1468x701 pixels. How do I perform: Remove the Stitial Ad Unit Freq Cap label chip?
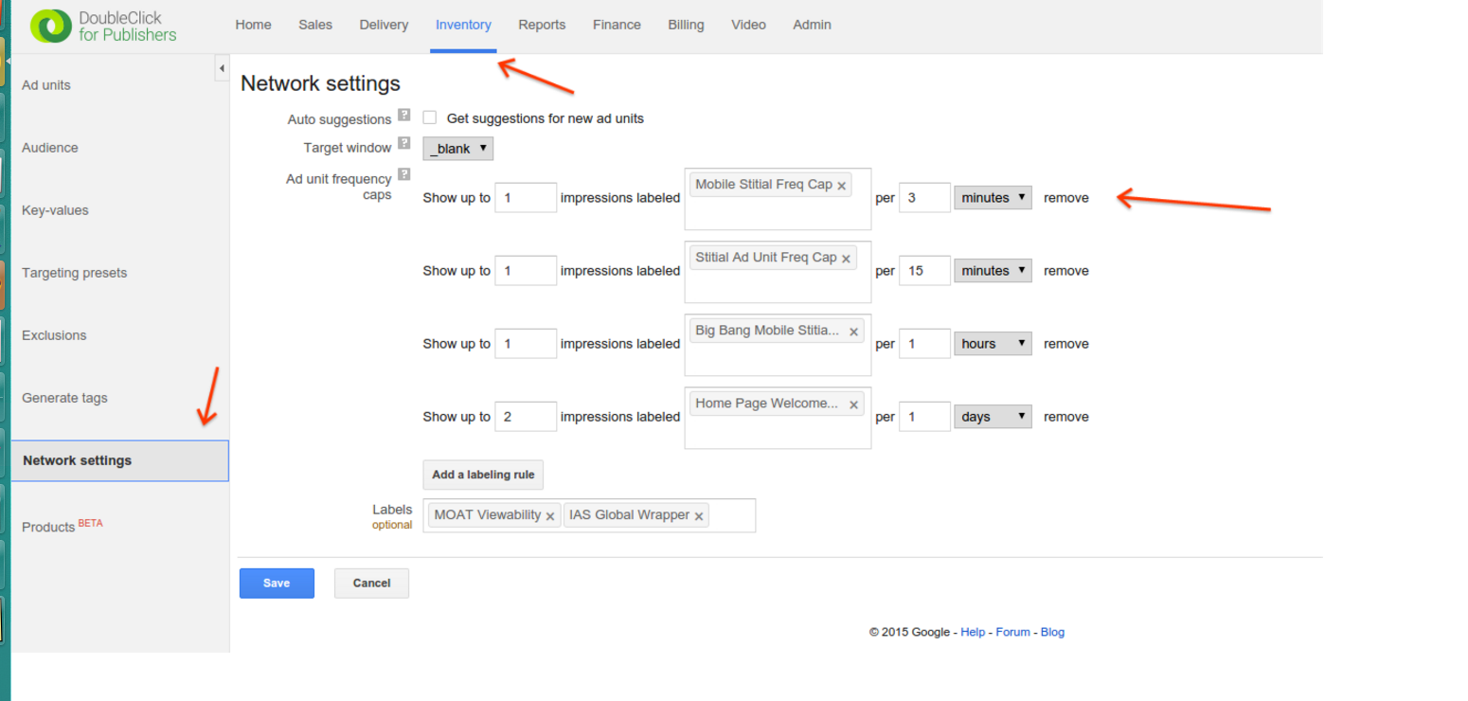pos(846,259)
